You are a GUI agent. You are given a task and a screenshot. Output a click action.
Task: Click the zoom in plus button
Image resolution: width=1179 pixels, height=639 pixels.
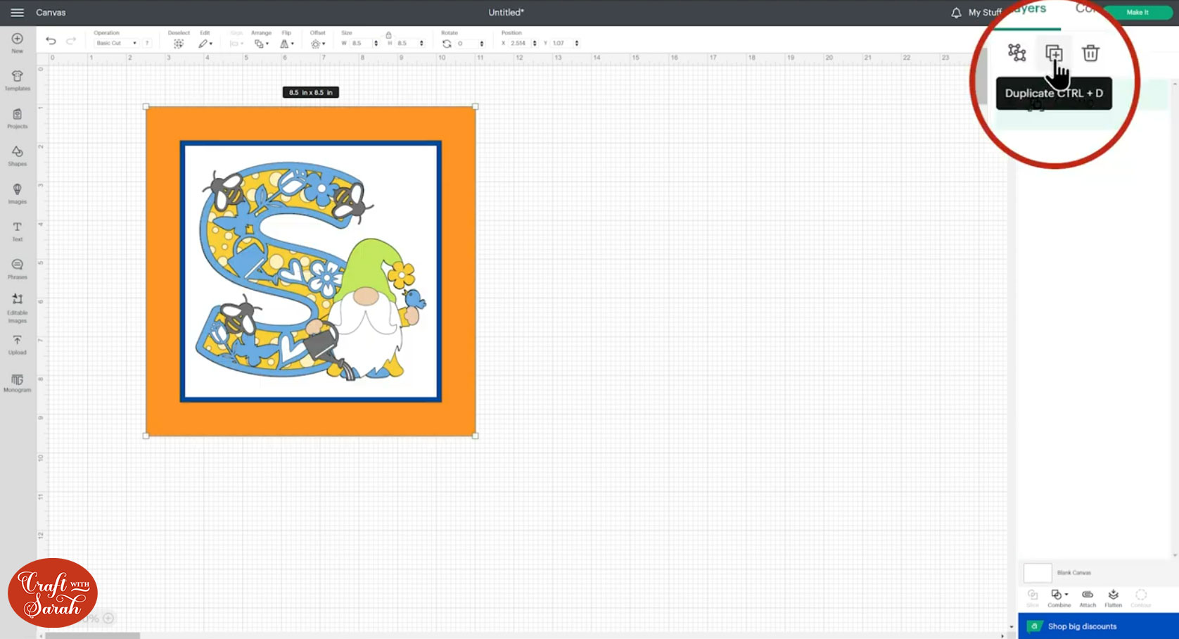pyautogui.click(x=108, y=619)
